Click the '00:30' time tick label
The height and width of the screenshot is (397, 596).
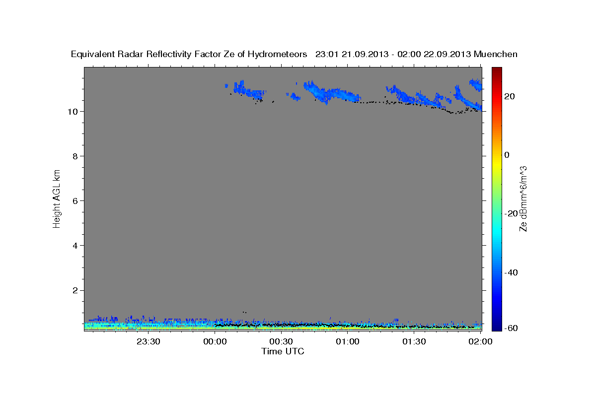pyautogui.click(x=281, y=341)
